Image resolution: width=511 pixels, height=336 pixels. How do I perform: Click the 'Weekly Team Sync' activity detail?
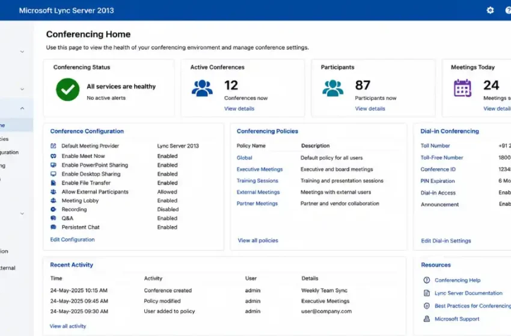pos(324,290)
